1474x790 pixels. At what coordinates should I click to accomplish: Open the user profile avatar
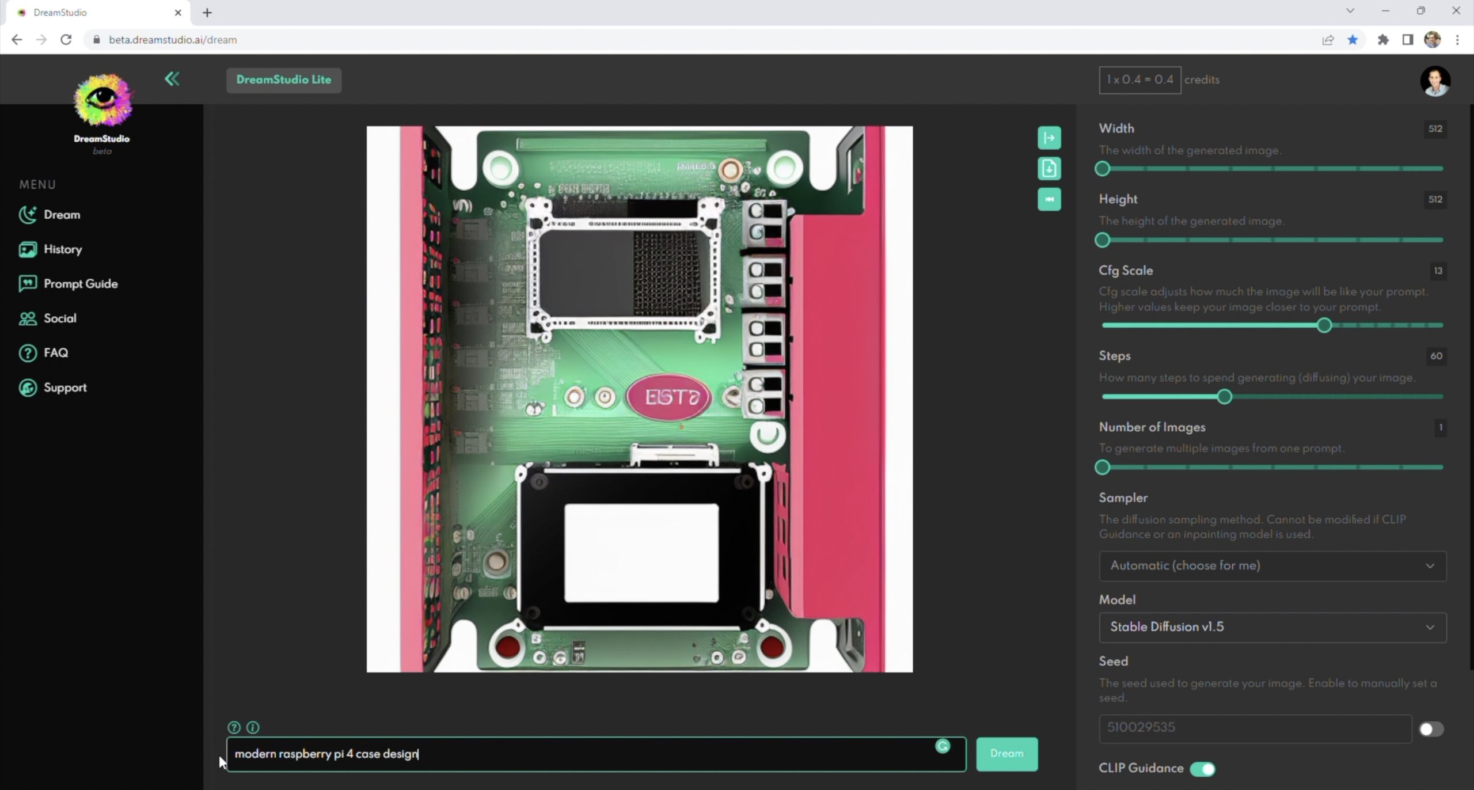1434,81
